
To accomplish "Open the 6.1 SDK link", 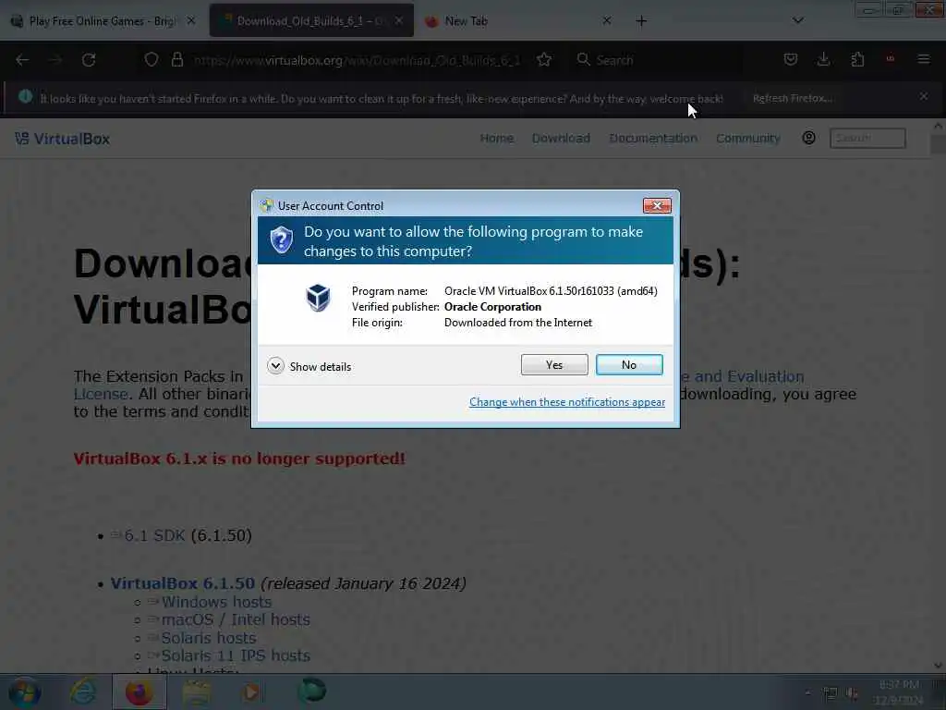I will [x=154, y=535].
